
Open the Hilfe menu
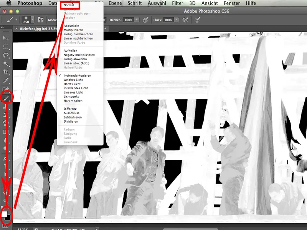click(251, 3)
